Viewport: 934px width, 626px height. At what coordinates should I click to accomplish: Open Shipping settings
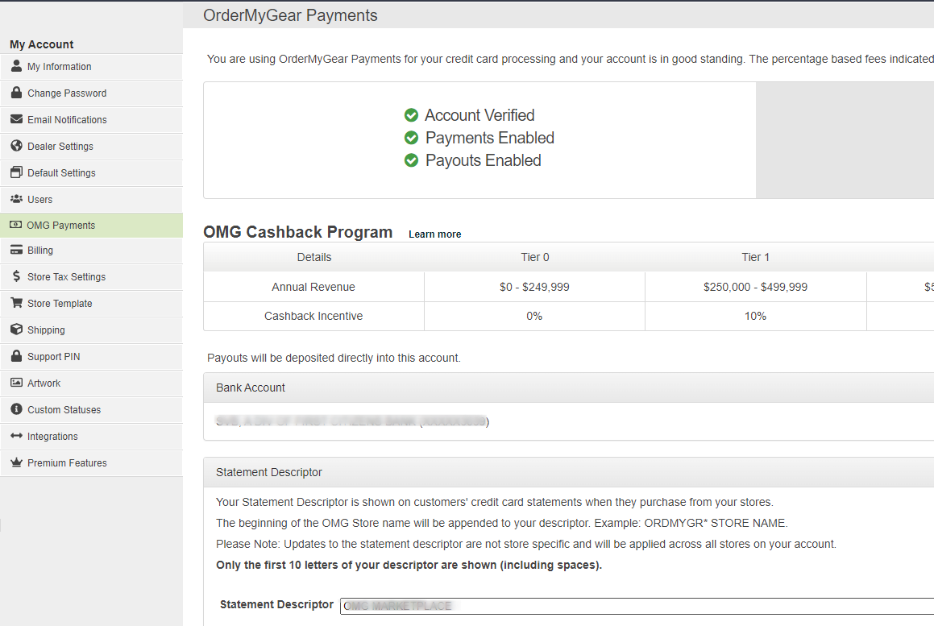pyautogui.click(x=92, y=330)
